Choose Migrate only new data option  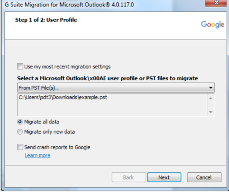(20, 132)
